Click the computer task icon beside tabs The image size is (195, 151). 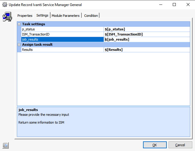[x=7, y=17]
